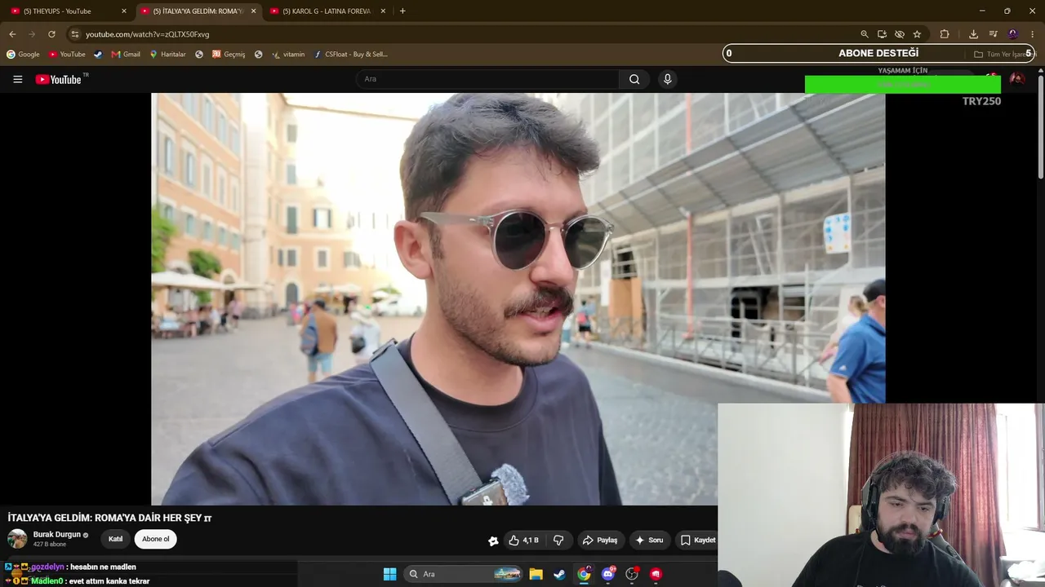Screen dimensions: 1045x587
Task: Open the Chrome extensions puzzle icon
Action: point(945,34)
